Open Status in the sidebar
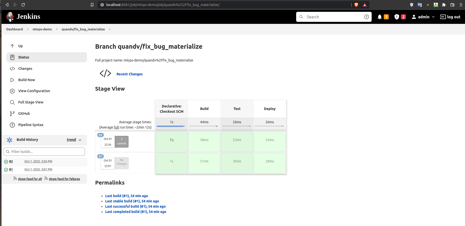This screenshot has width=465, height=226. coord(47,57)
